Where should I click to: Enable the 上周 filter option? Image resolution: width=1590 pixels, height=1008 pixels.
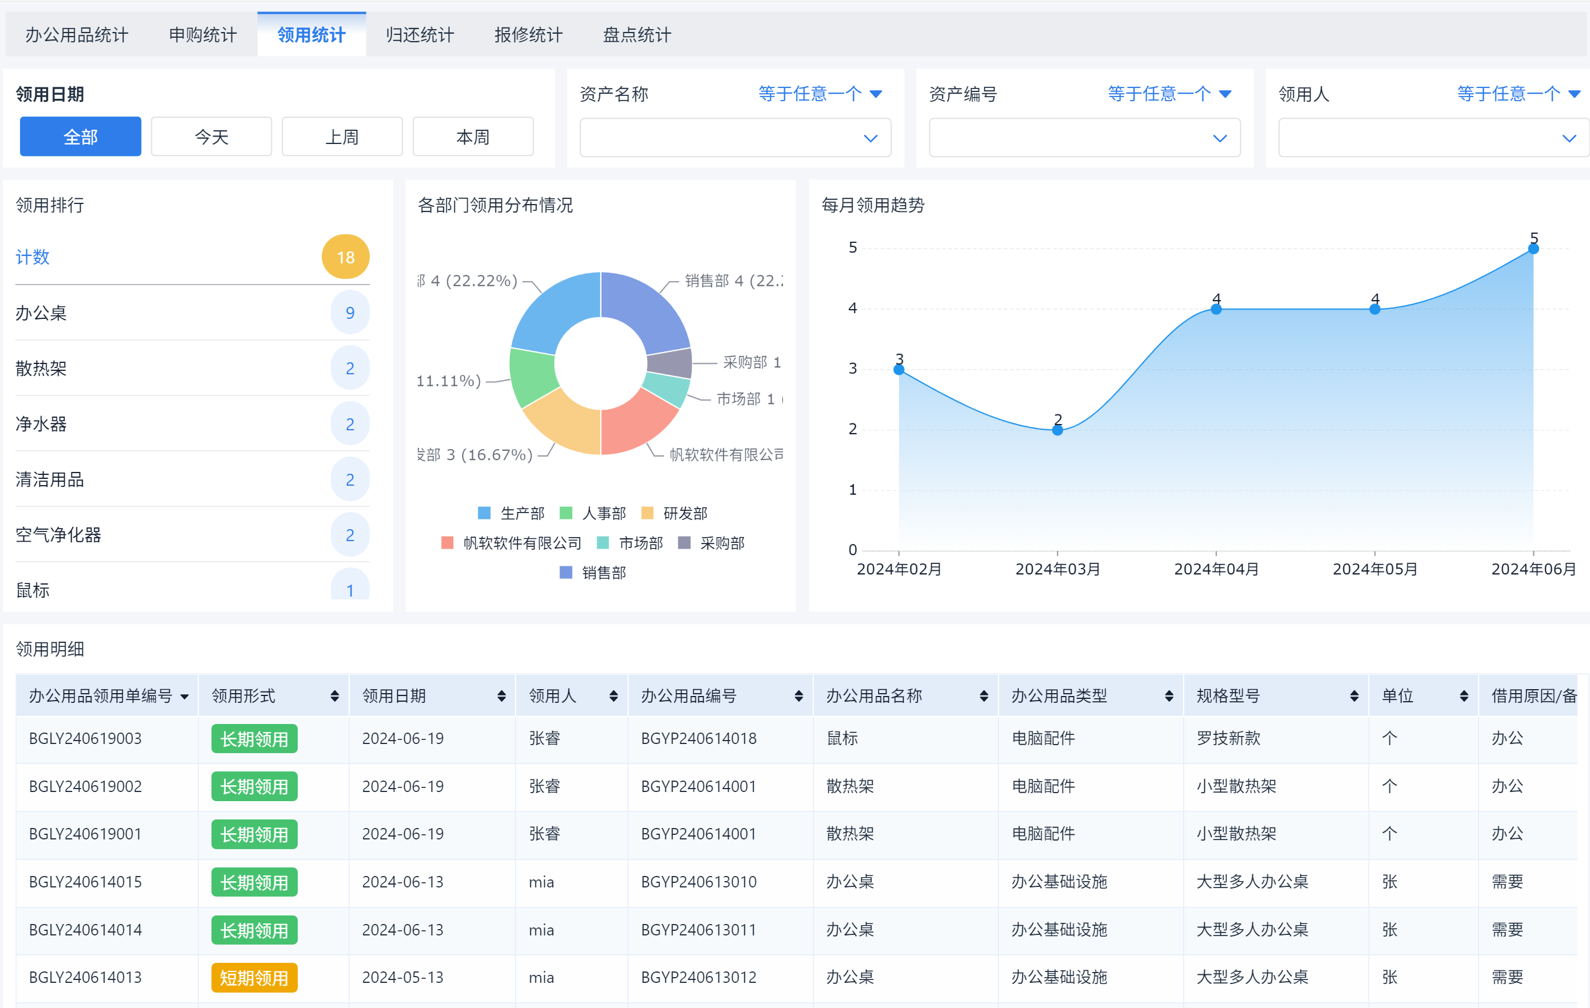(342, 136)
